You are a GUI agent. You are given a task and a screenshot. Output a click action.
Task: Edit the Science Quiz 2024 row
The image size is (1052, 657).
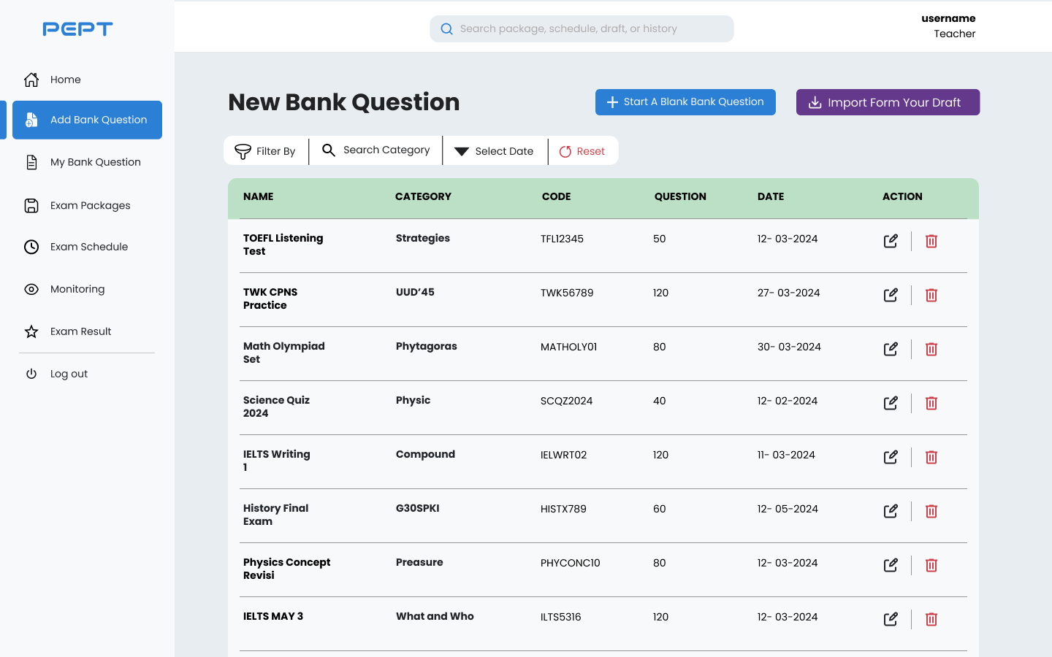tap(891, 403)
